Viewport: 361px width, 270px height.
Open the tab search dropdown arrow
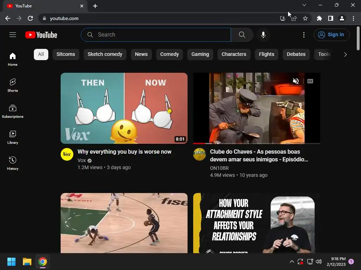point(304,5)
